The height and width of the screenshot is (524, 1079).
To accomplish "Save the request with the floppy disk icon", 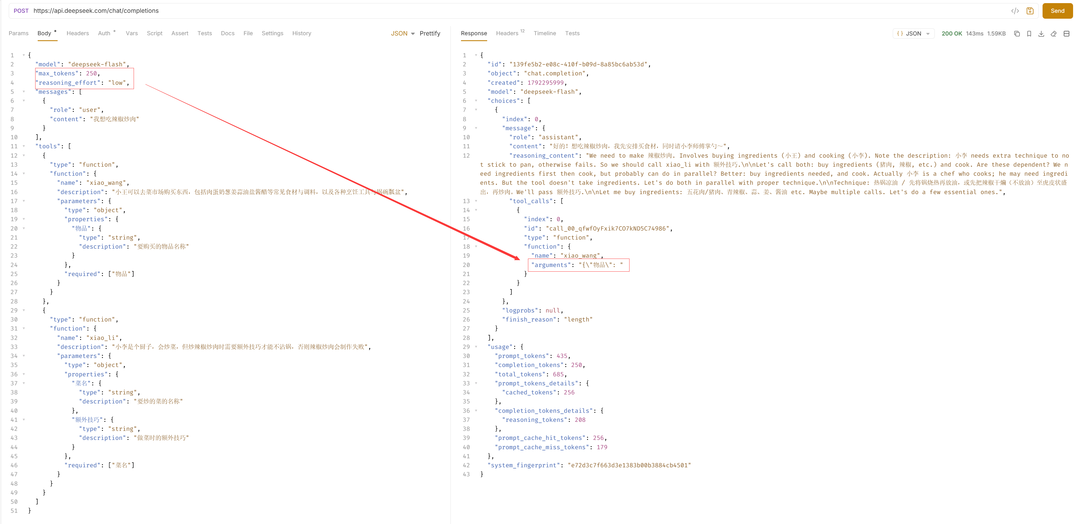I will [x=1030, y=11].
